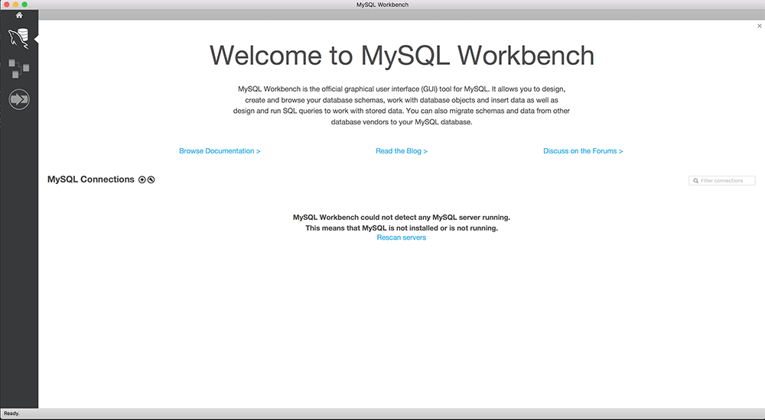765x420 pixels.
Task: Click Rescan servers link
Action: (402, 237)
